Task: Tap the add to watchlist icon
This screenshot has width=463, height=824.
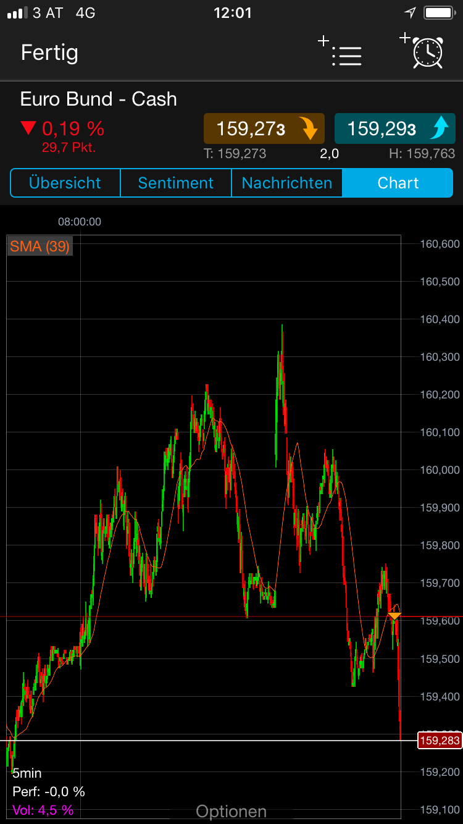Action: [x=340, y=53]
